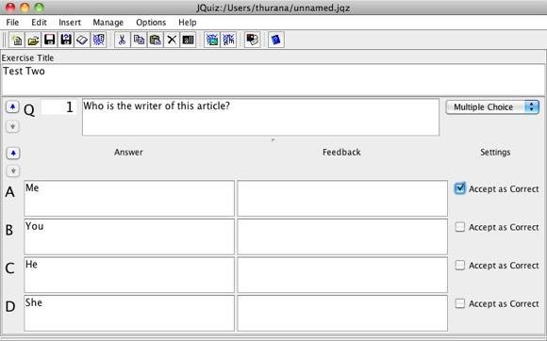Click the feedback field for answer B

coord(342,236)
